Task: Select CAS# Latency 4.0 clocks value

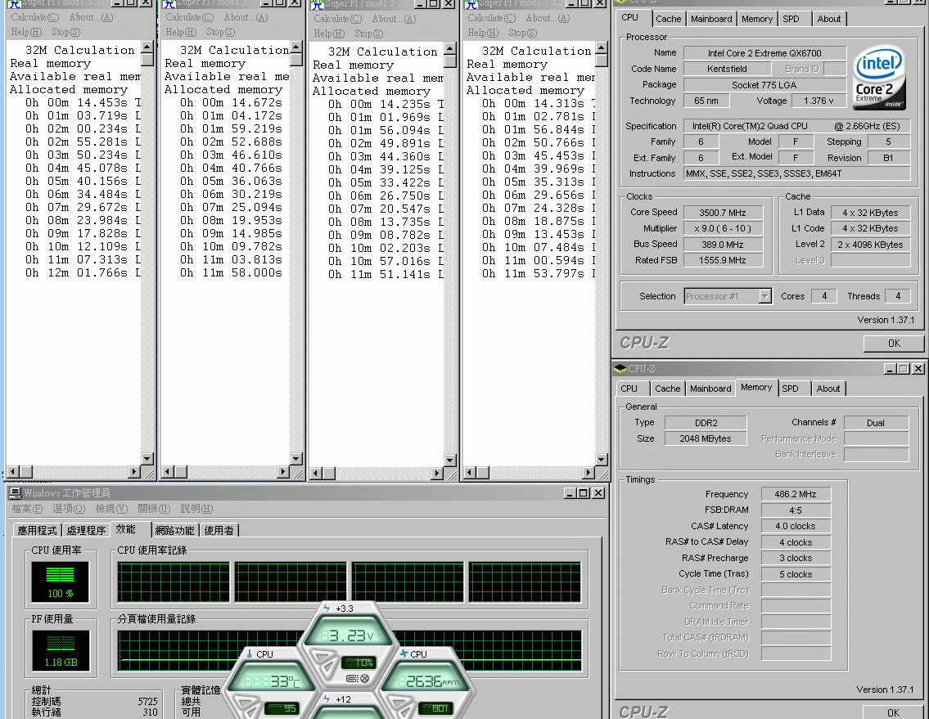Action: coord(795,526)
